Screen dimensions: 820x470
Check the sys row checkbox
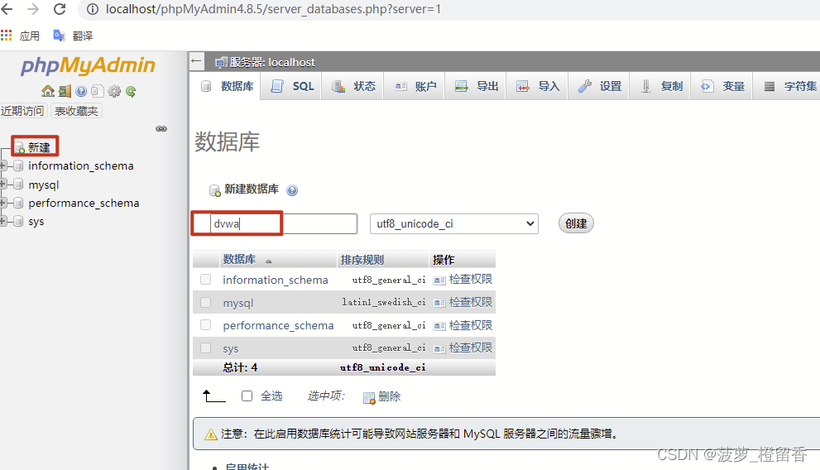205,348
